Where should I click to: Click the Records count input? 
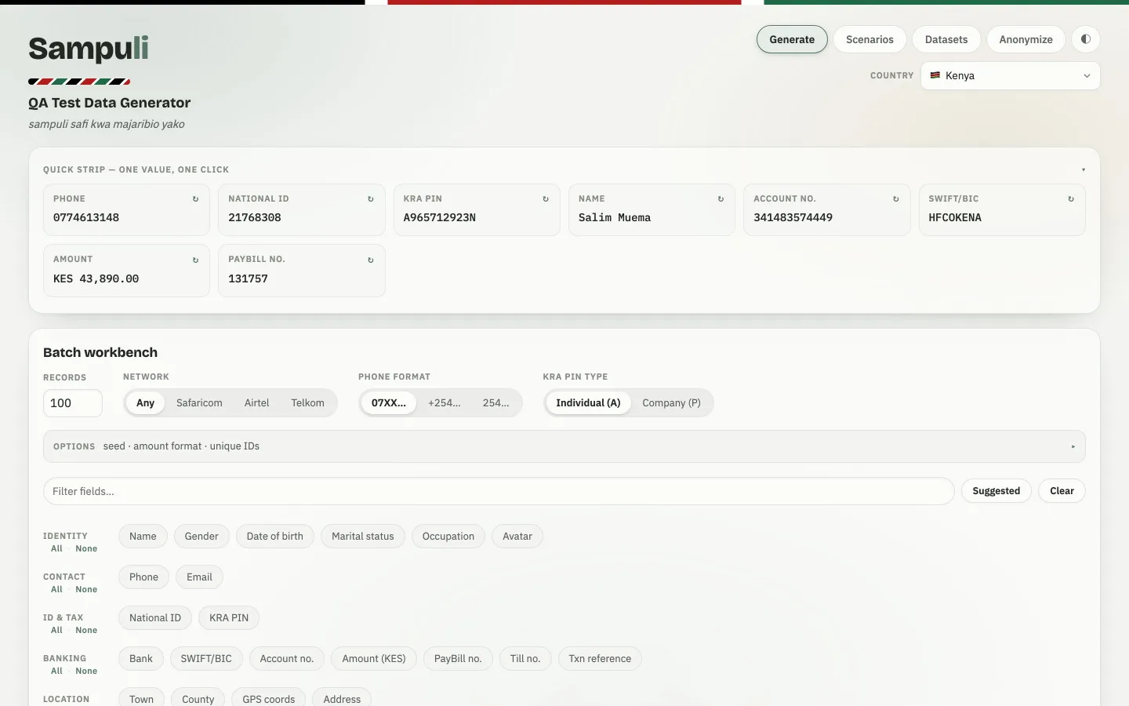pyautogui.click(x=73, y=403)
